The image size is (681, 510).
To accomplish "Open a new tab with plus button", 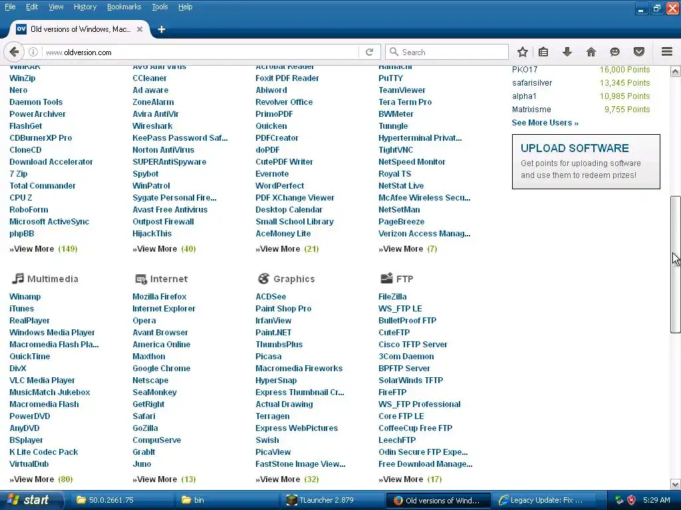I will pyautogui.click(x=161, y=29).
